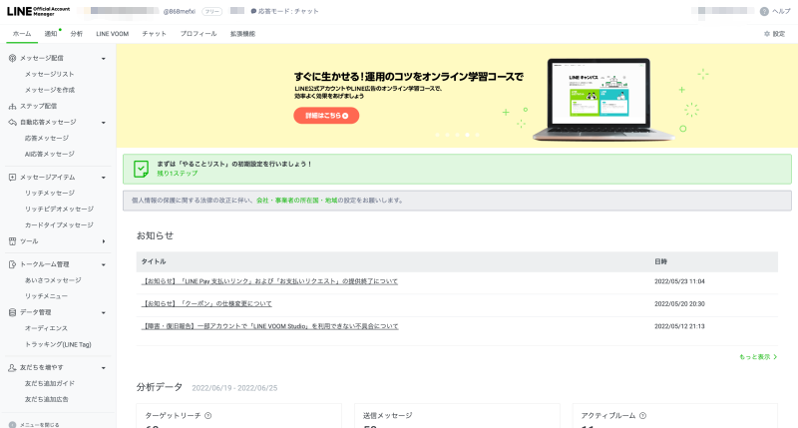The height and width of the screenshot is (428, 798).
Task: Click the ツール store icon in sidebar
Action: pos(12,240)
